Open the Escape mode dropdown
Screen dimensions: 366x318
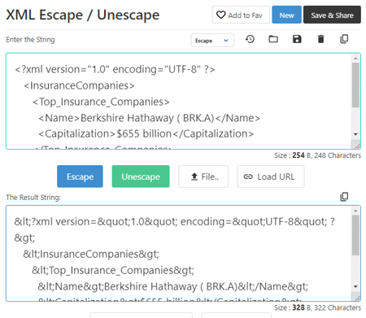click(x=212, y=41)
